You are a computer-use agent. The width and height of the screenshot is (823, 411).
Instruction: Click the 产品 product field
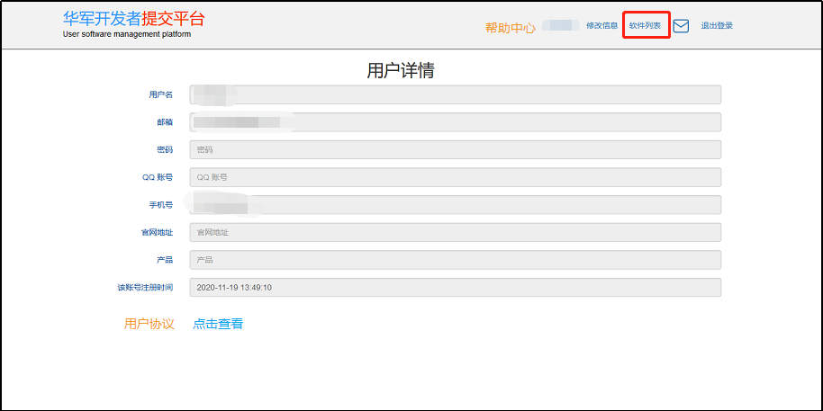455,260
